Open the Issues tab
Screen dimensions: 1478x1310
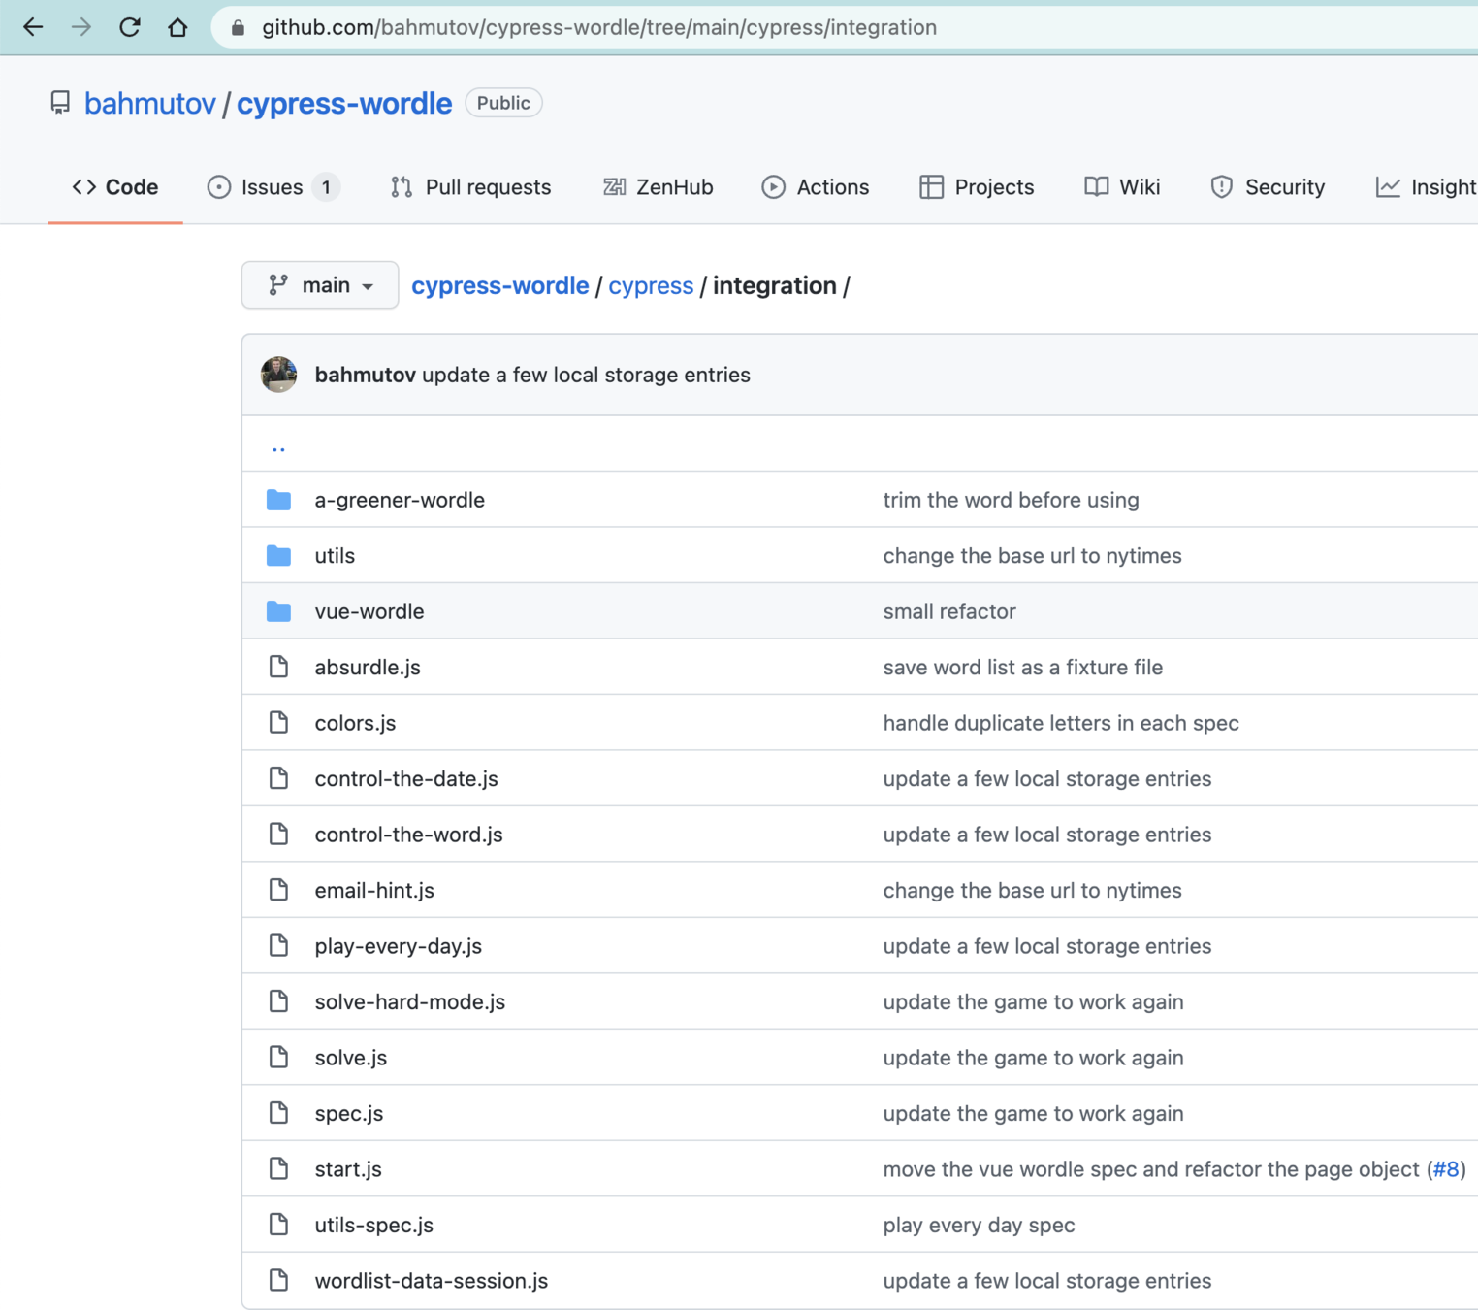[273, 187]
